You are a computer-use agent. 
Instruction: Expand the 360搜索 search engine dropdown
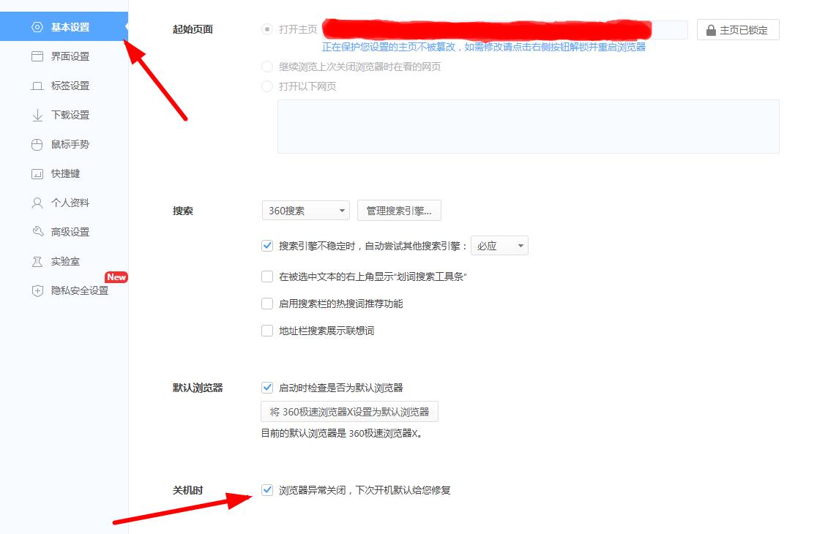click(305, 211)
